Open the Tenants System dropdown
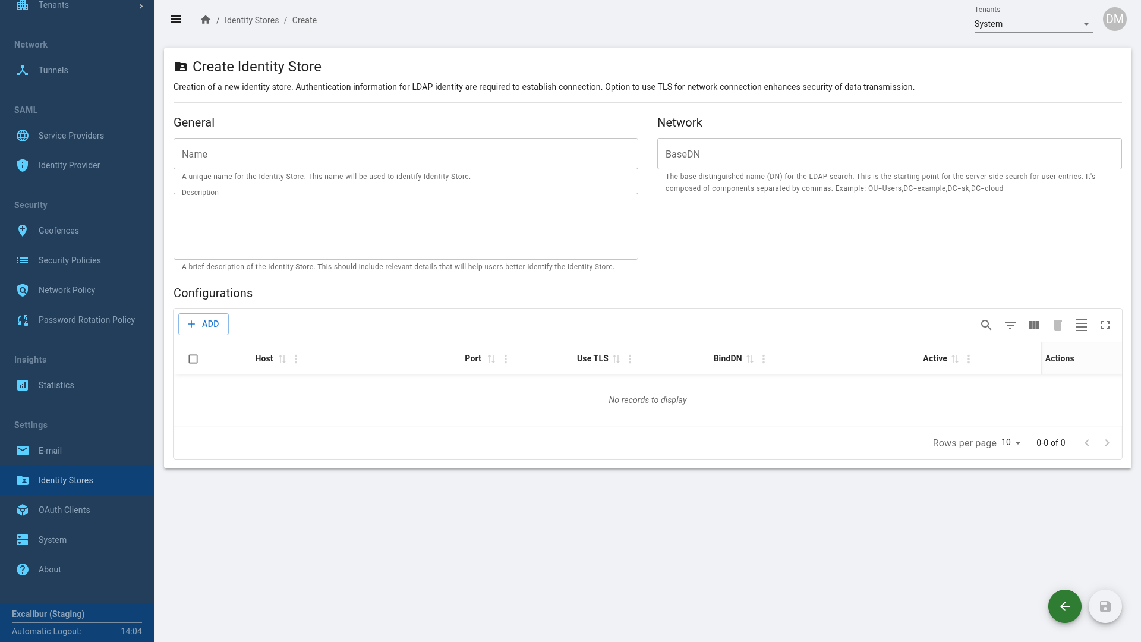 [x=1033, y=24]
